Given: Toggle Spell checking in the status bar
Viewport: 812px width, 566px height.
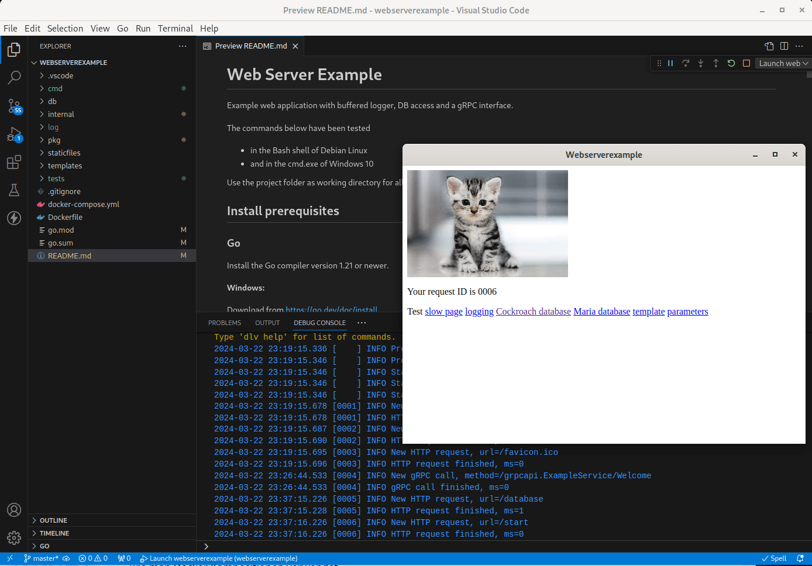Looking at the screenshot, I should tap(775, 558).
